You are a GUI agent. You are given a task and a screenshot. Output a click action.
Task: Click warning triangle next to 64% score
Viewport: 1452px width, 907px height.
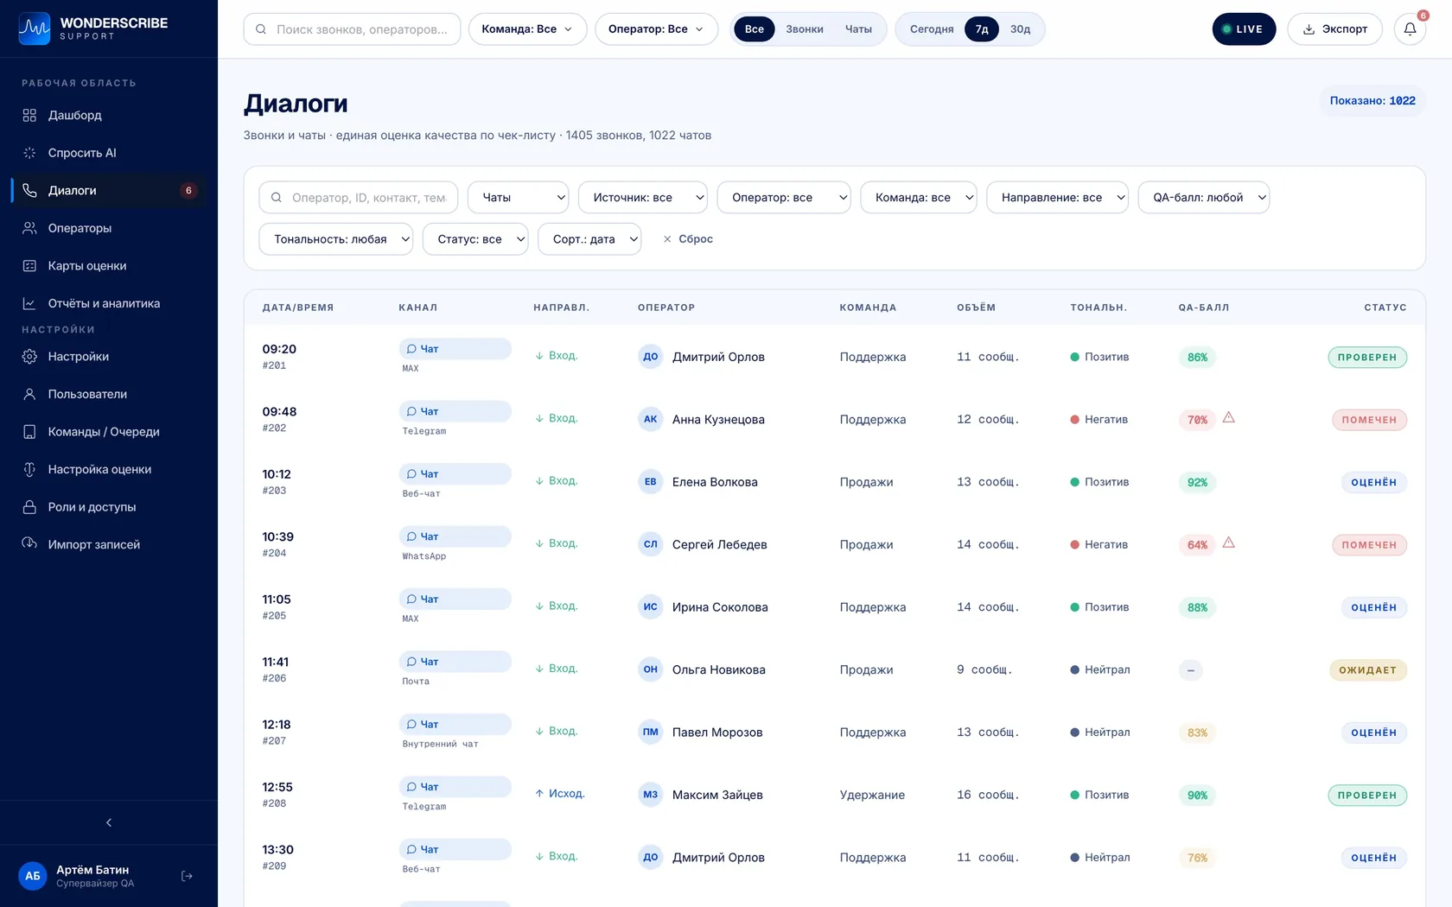tap(1228, 543)
